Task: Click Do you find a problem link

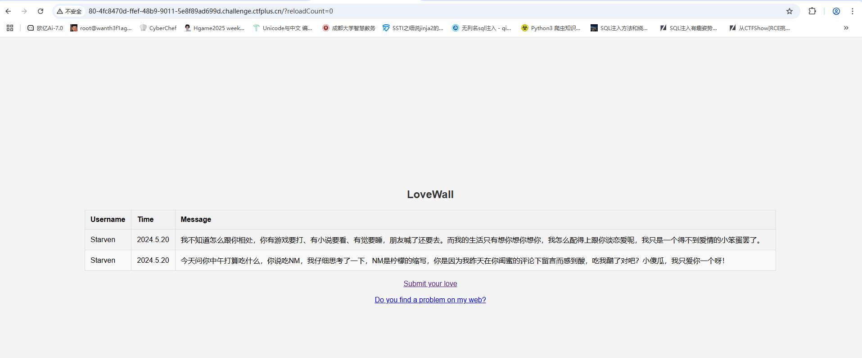Action: click(x=430, y=300)
